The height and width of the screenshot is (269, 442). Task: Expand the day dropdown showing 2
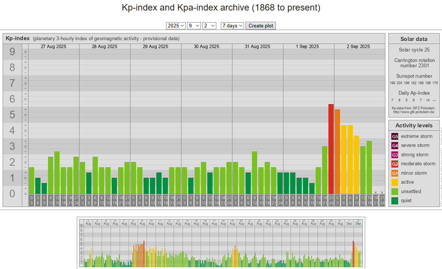click(x=209, y=26)
